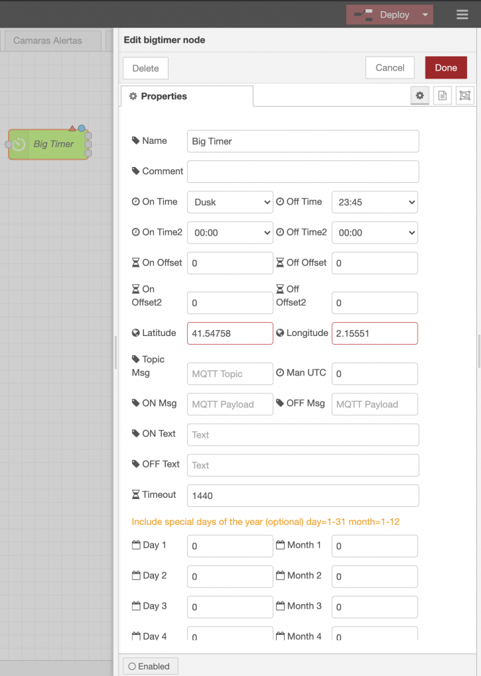Click the Cancel button

390,68
